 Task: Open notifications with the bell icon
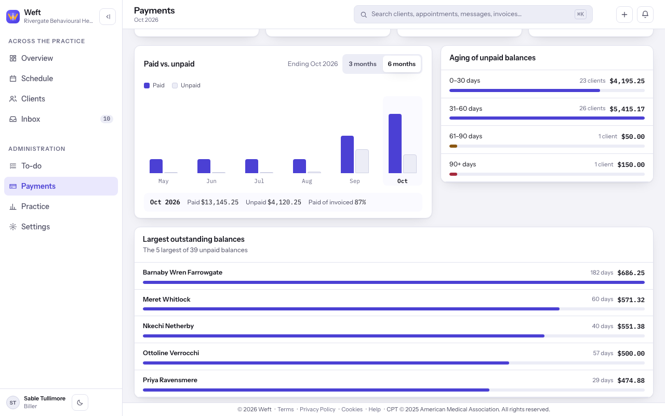click(645, 15)
